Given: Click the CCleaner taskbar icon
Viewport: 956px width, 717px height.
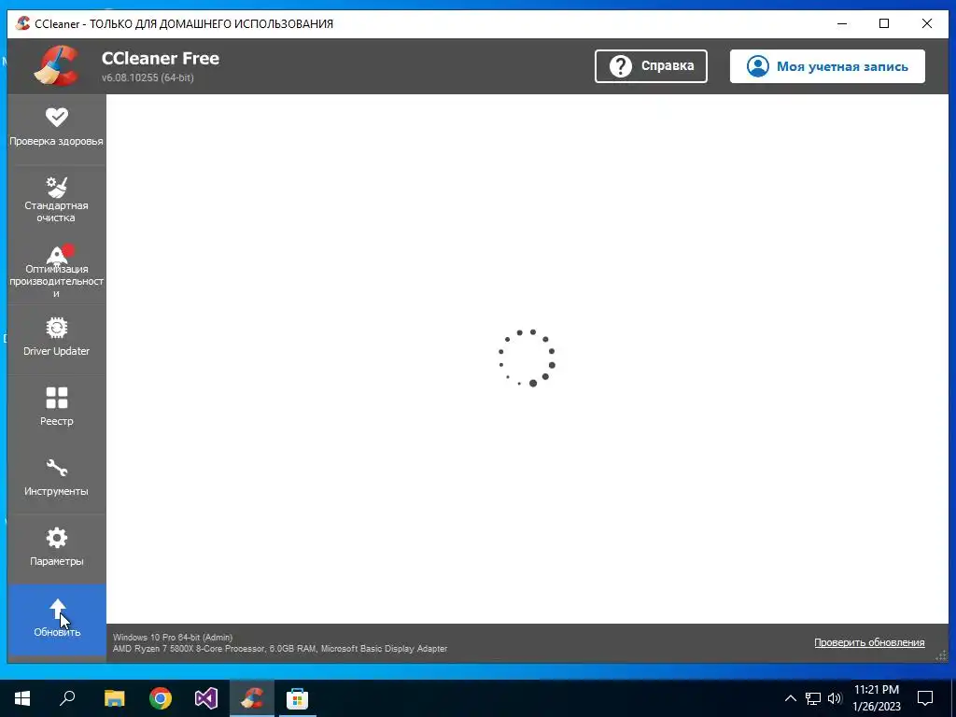Looking at the screenshot, I should [x=252, y=698].
